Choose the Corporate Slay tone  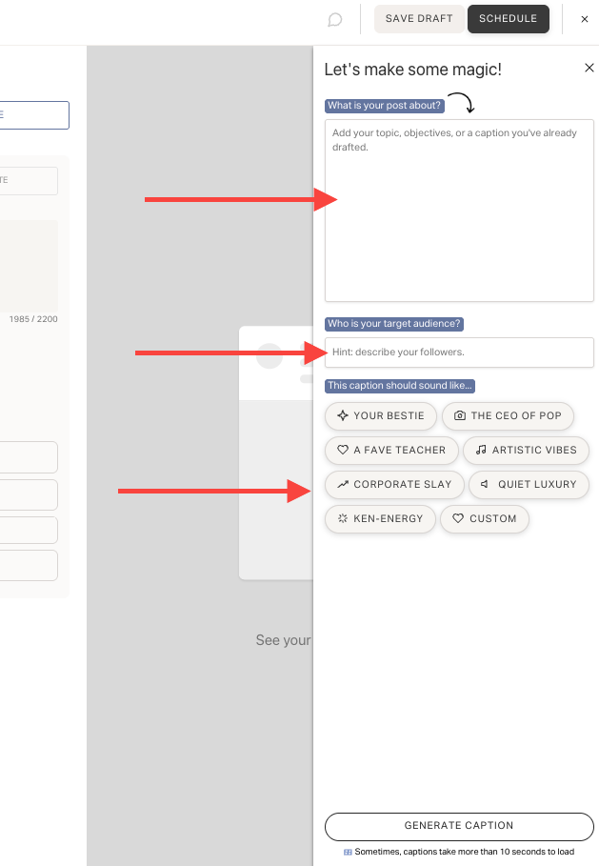(x=394, y=484)
